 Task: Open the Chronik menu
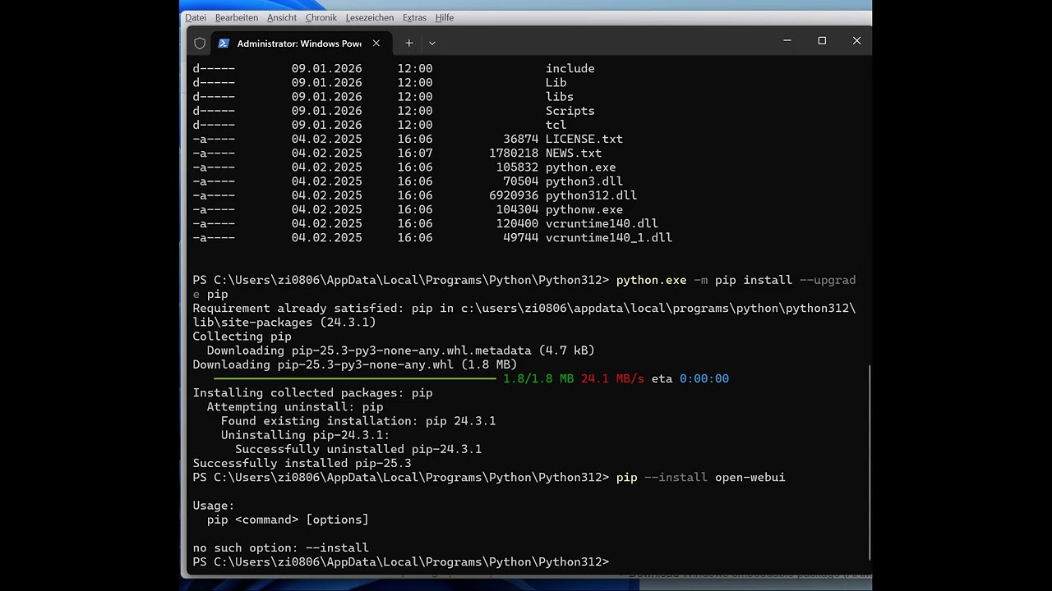(321, 17)
